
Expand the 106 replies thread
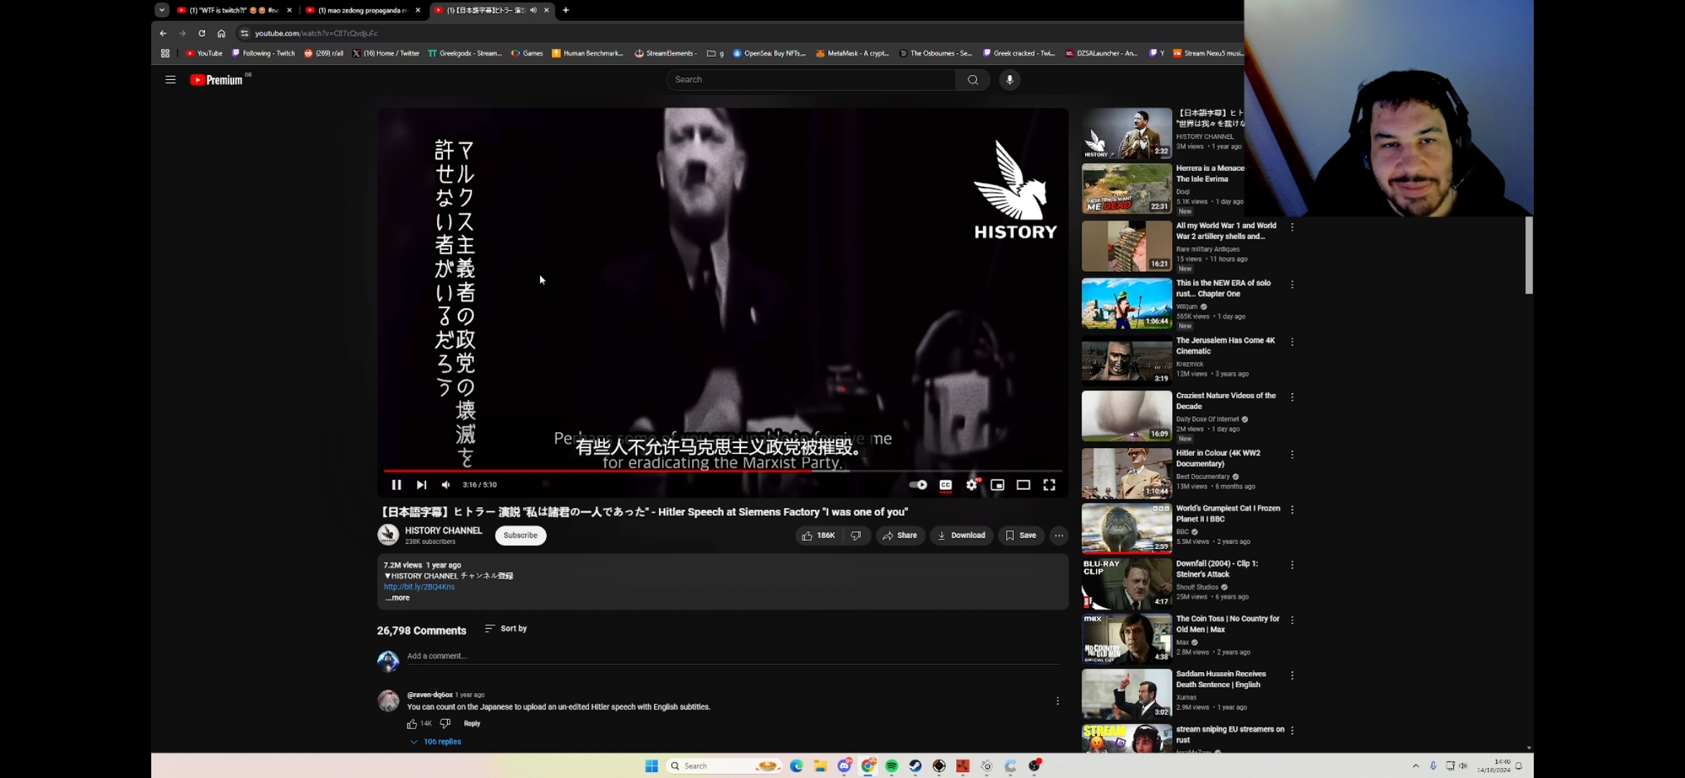click(436, 742)
